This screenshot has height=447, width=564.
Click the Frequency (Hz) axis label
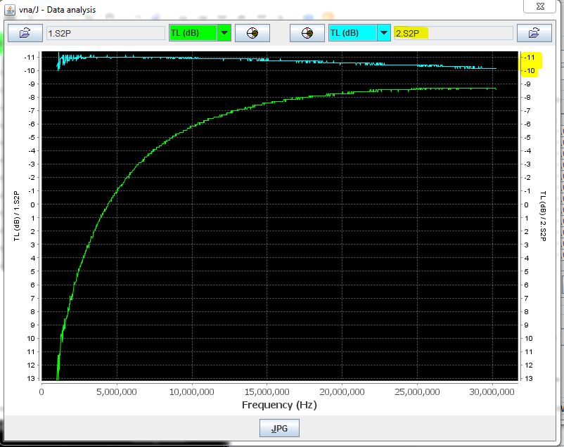(x=279, y=405)
